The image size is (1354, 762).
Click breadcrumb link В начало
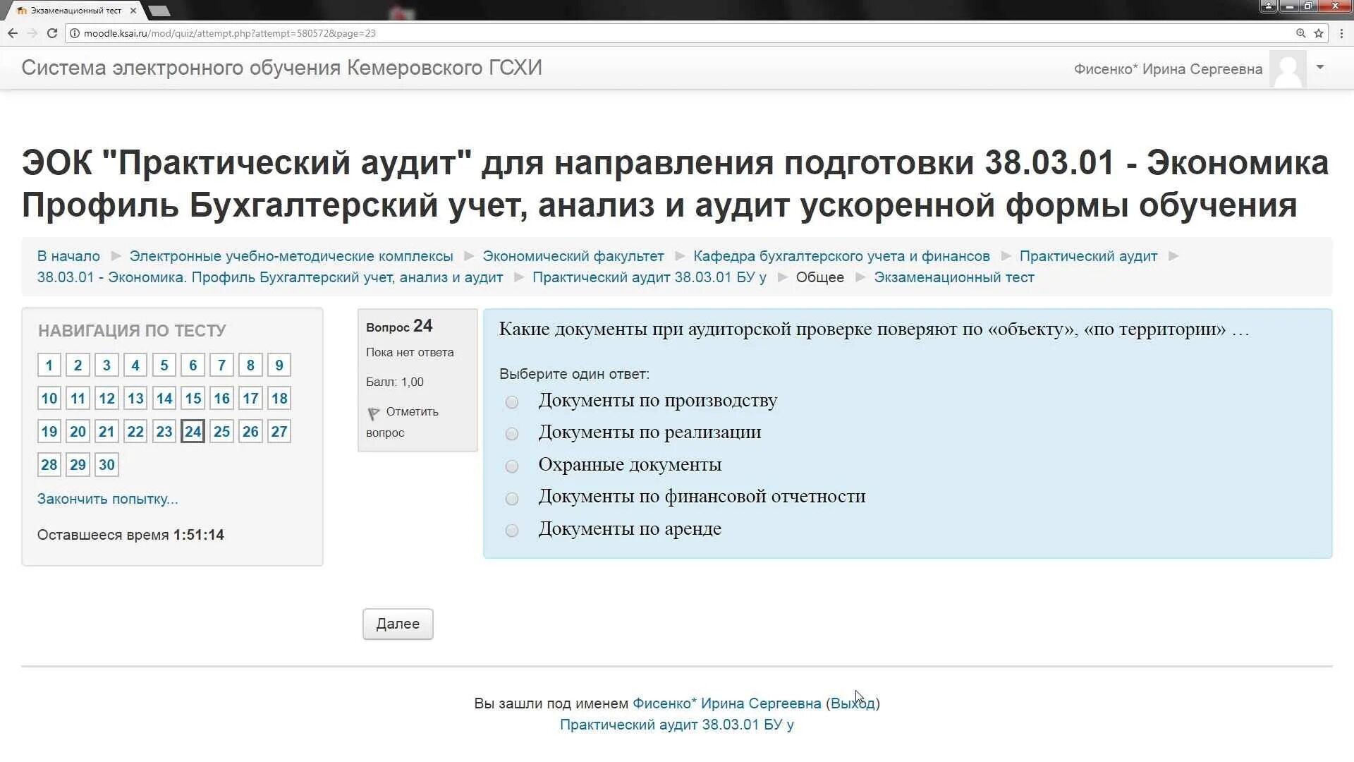coord(68,256)
